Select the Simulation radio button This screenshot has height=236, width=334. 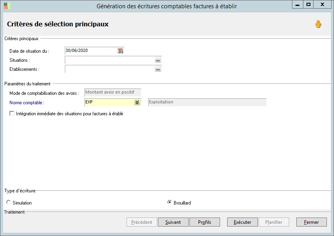coord(9,202)
